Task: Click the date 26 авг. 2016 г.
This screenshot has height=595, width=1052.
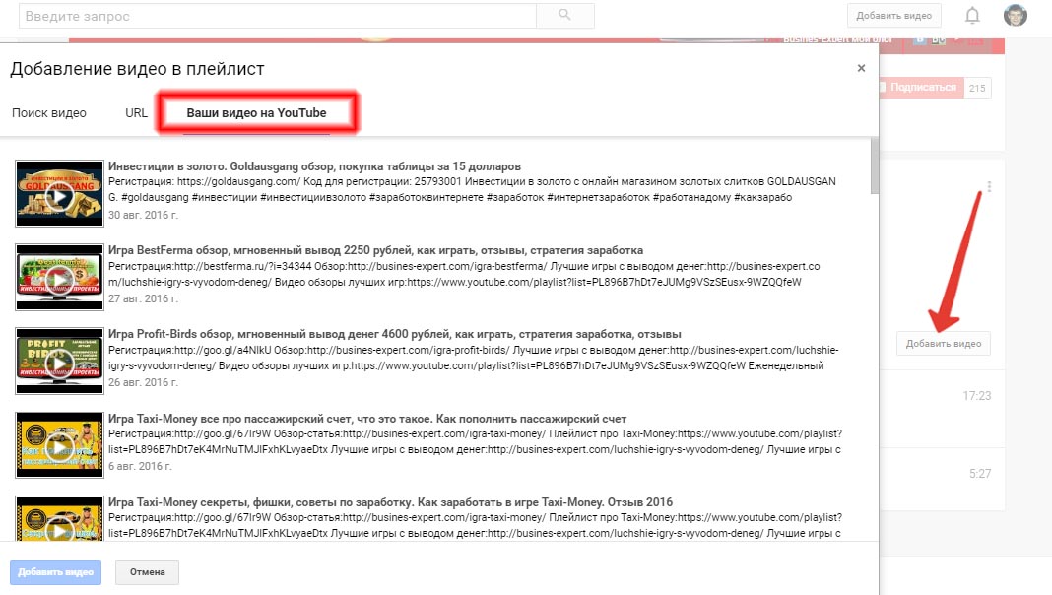Action: pos(143,382)
